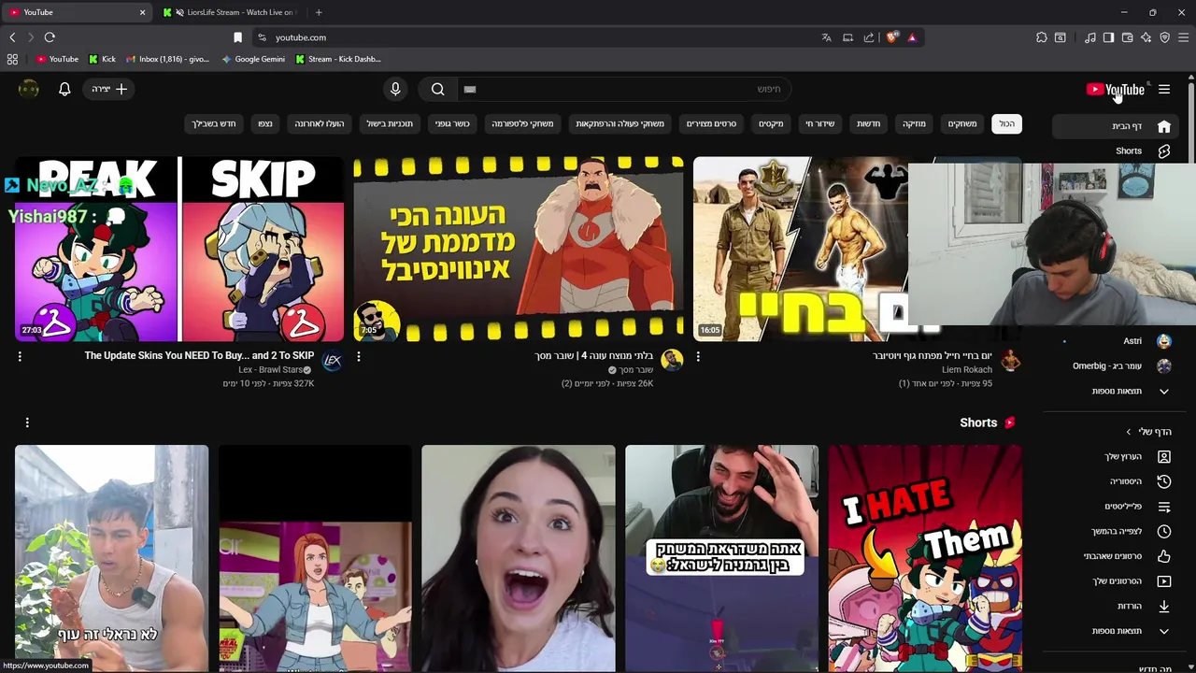Screen dimensions: 1196x673
Task: Open Your channel (הערוץ שלך) sidebar icon
Action: coord(1164,456)
